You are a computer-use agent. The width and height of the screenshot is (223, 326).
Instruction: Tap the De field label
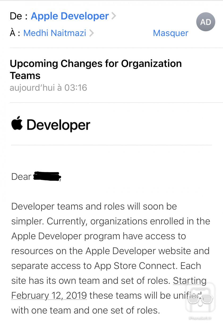pyautogui.click(x=15, y=16)
